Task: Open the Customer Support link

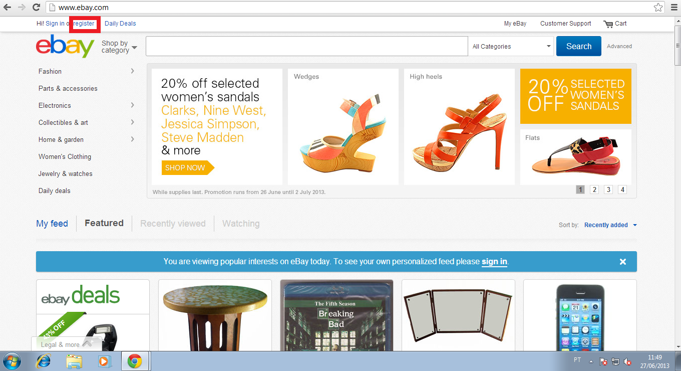Action: (x=566, y=24)
